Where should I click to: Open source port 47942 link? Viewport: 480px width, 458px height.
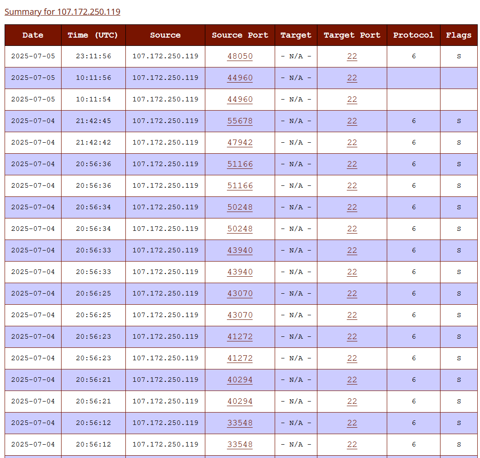240,143
